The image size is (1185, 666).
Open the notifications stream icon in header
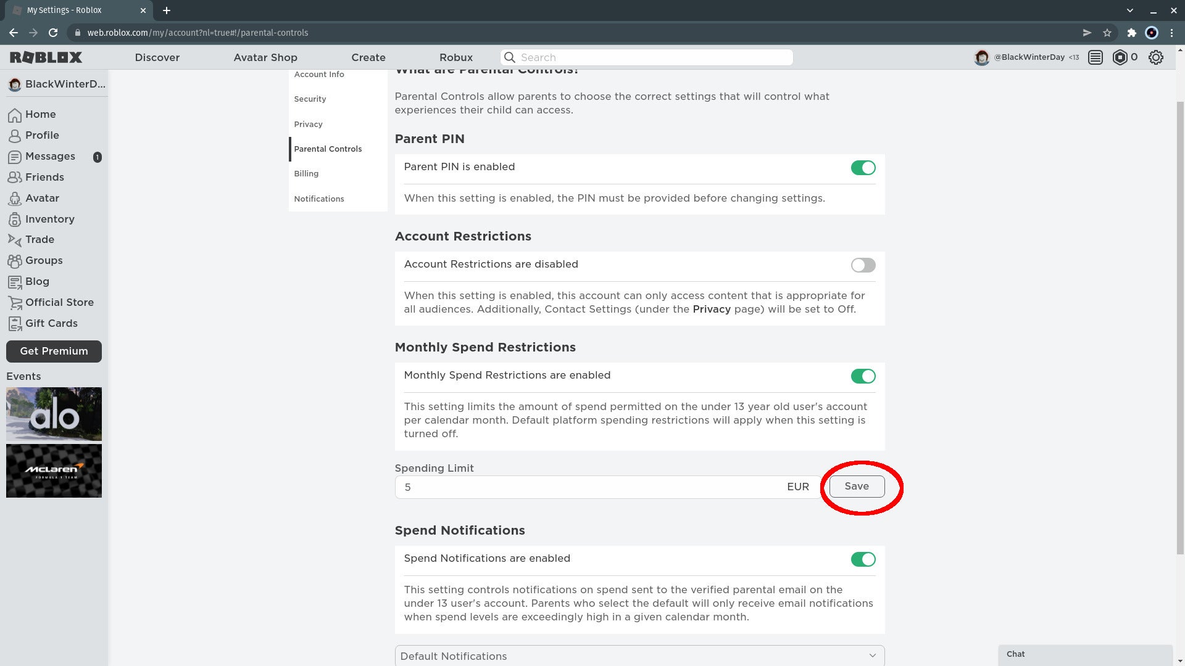tap(1096, 57)
